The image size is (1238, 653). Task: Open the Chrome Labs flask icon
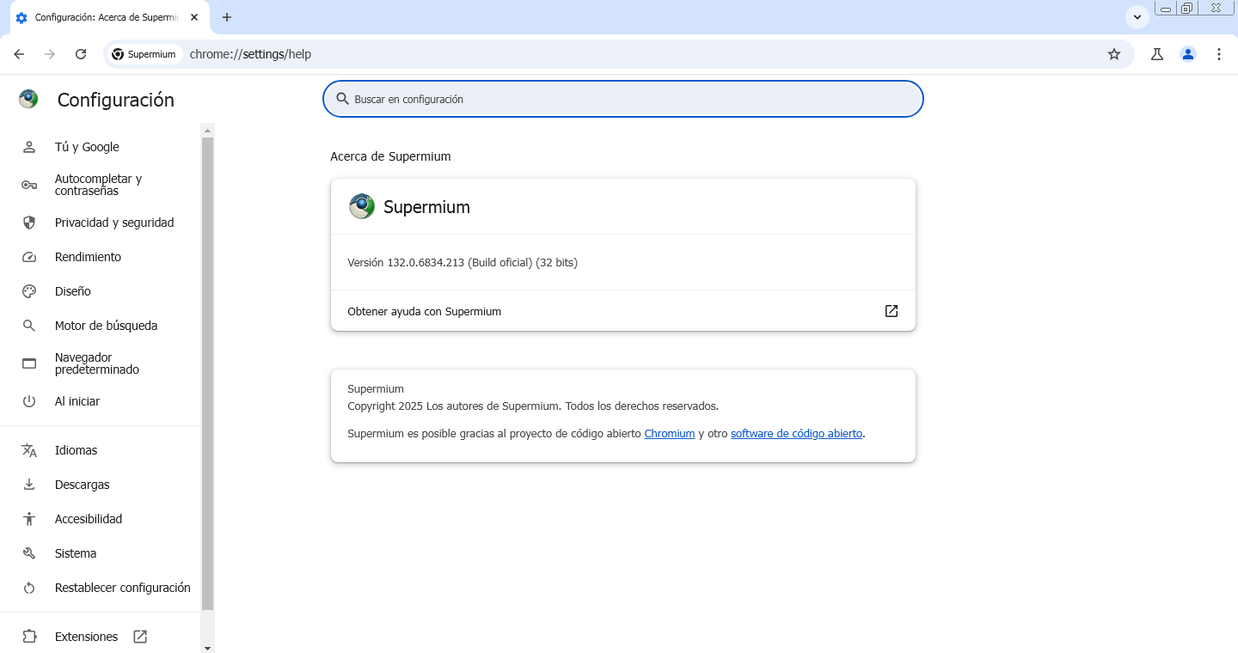coord(1157,54)
